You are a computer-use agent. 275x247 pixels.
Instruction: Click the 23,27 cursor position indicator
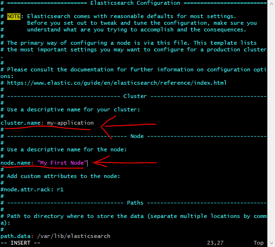(x=215, y=243)
